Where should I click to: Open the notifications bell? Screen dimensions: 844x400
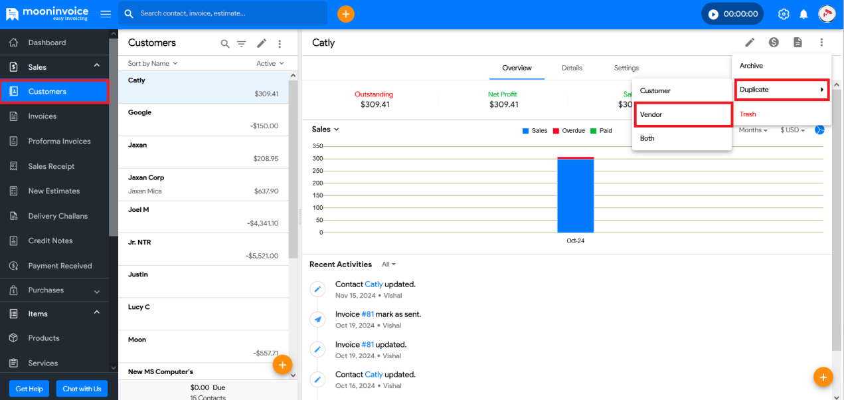(803, 14)
